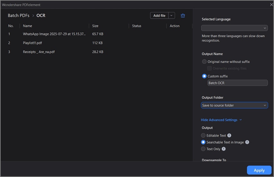Click the Action column header
Viewport: 274px width, 177px height.
point(175,26)
